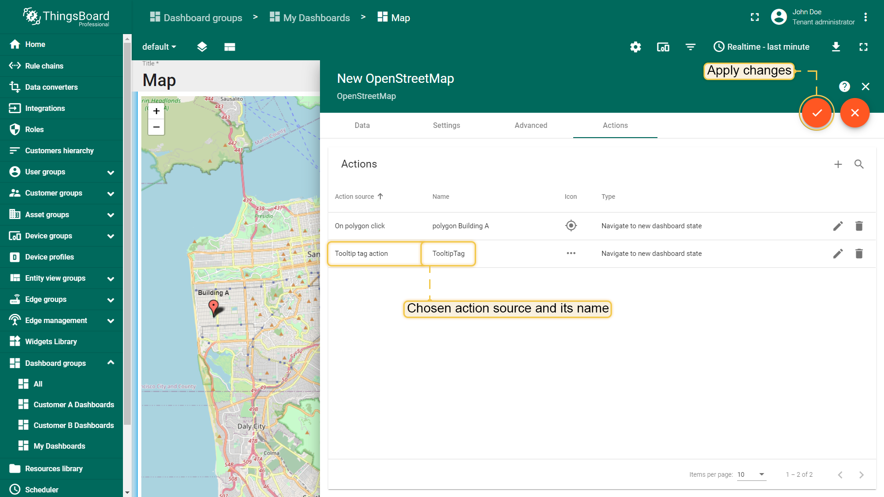The width and height of the screenshot is (884, 497).
Task: Sort by Type column header
Action: click(x=608, y=196)
